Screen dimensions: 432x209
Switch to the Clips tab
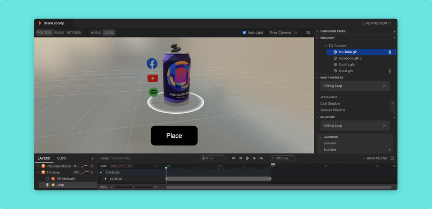click(61, 158)
